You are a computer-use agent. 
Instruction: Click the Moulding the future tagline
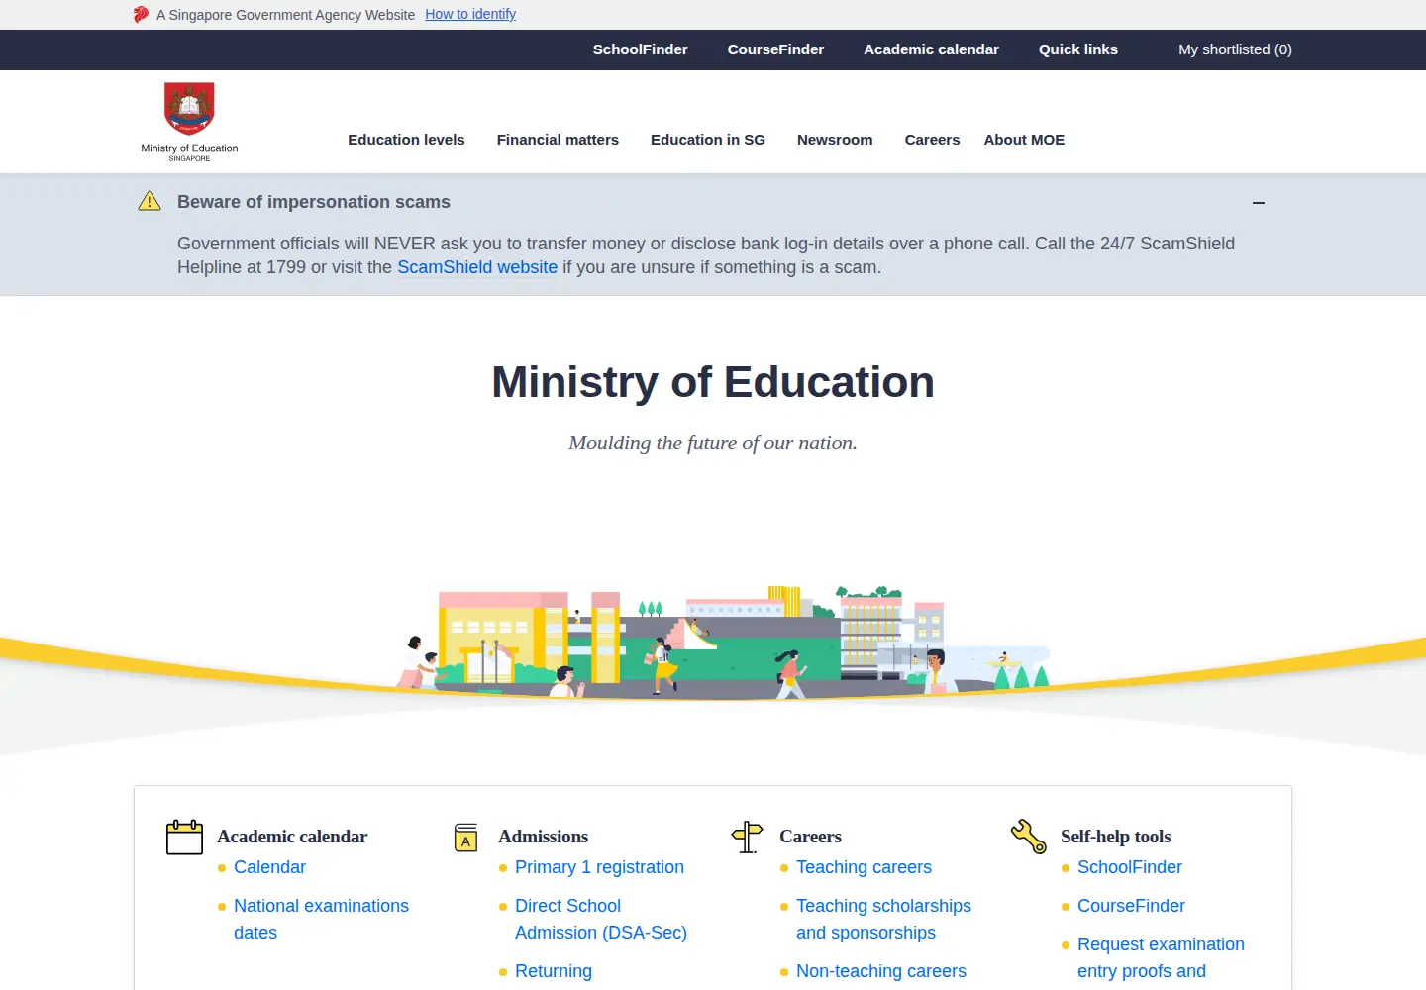713,443
